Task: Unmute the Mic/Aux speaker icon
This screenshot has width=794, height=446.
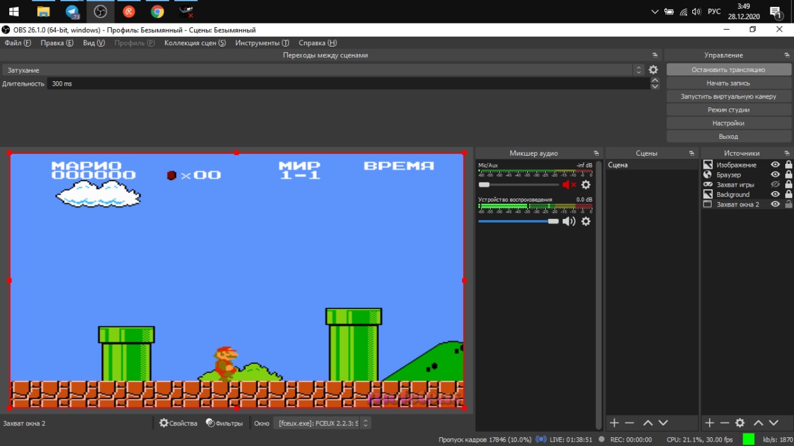Action: click(569, 185)
